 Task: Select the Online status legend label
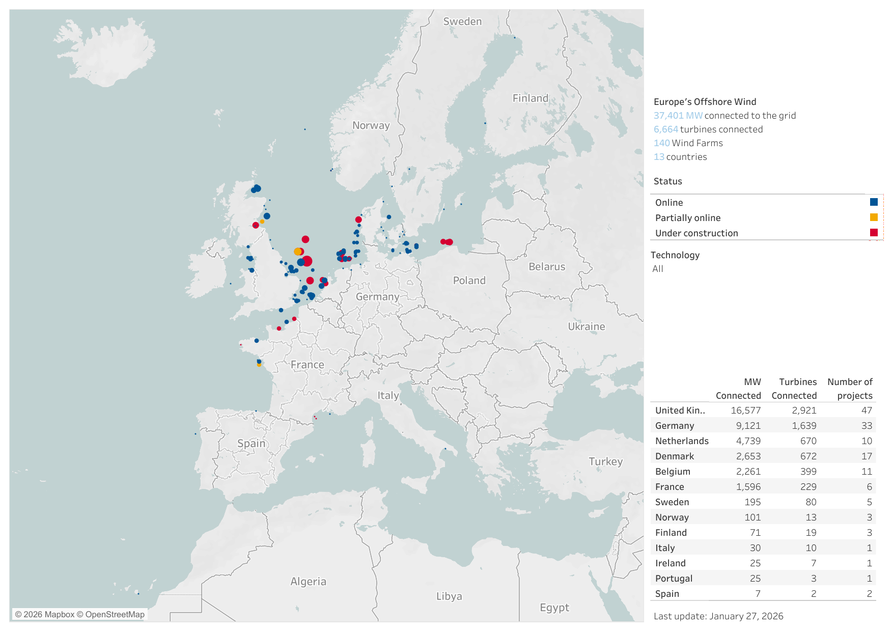click(x=668, y=203)
